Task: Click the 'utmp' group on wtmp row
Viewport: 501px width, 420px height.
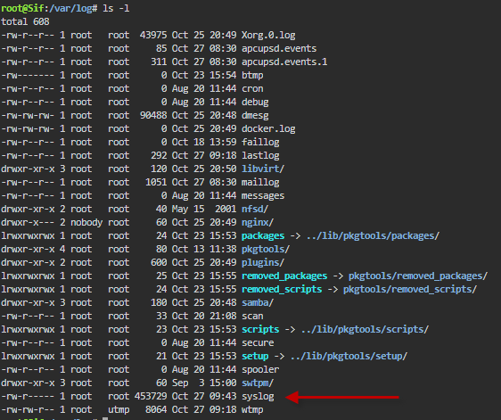Action: 119,410
